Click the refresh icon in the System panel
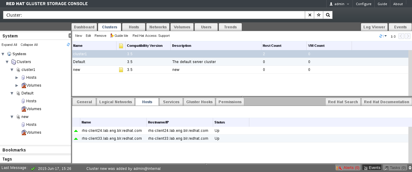This screenshot has width=412, height=172. click(x=68, y=45)
